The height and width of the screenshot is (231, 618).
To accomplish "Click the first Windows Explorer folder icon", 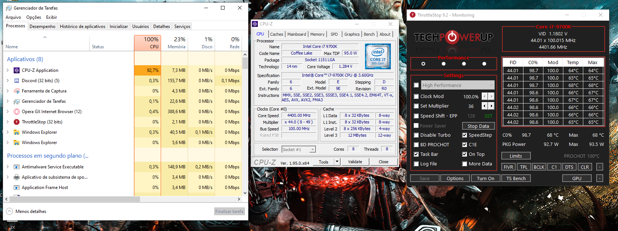I will (x=17, y=132).
